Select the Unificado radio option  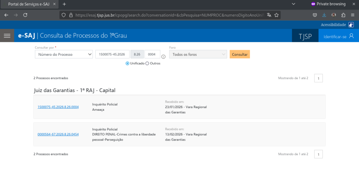click(x=128, y=63)
